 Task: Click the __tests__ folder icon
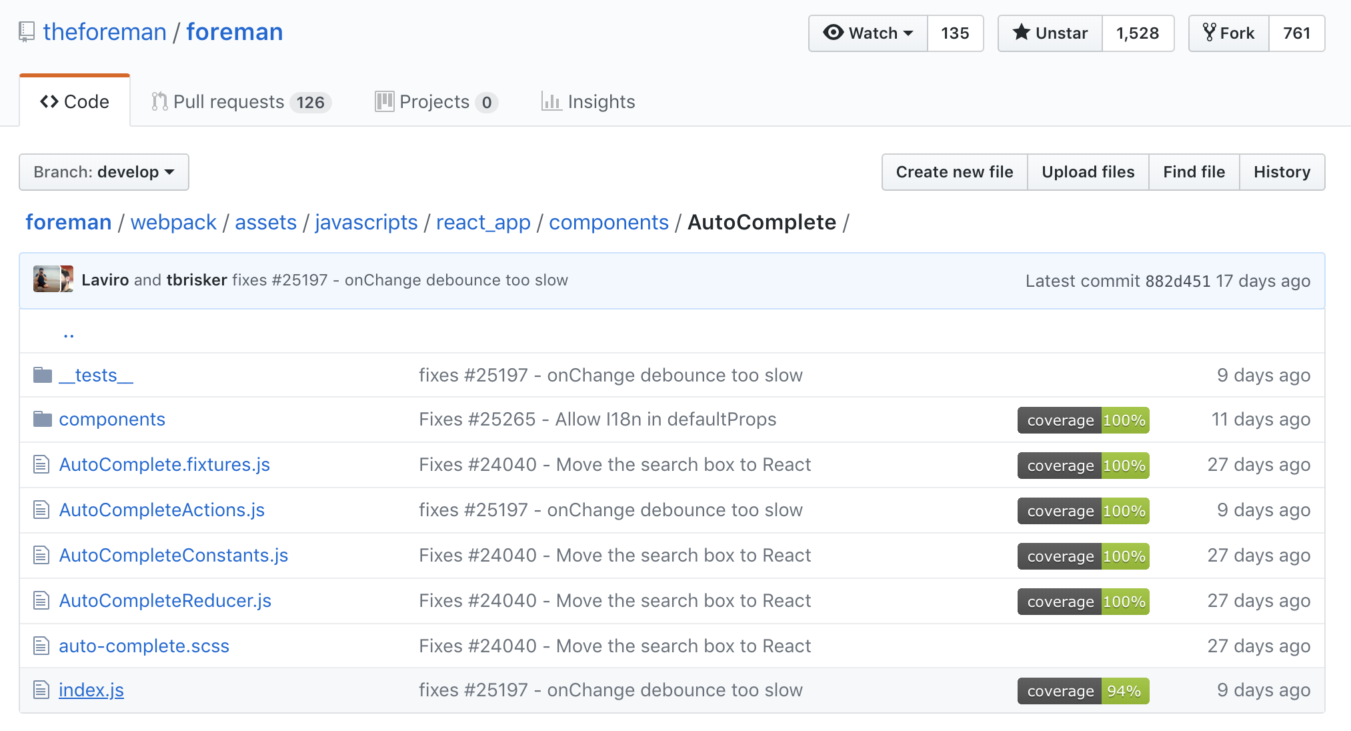[43, 375]
